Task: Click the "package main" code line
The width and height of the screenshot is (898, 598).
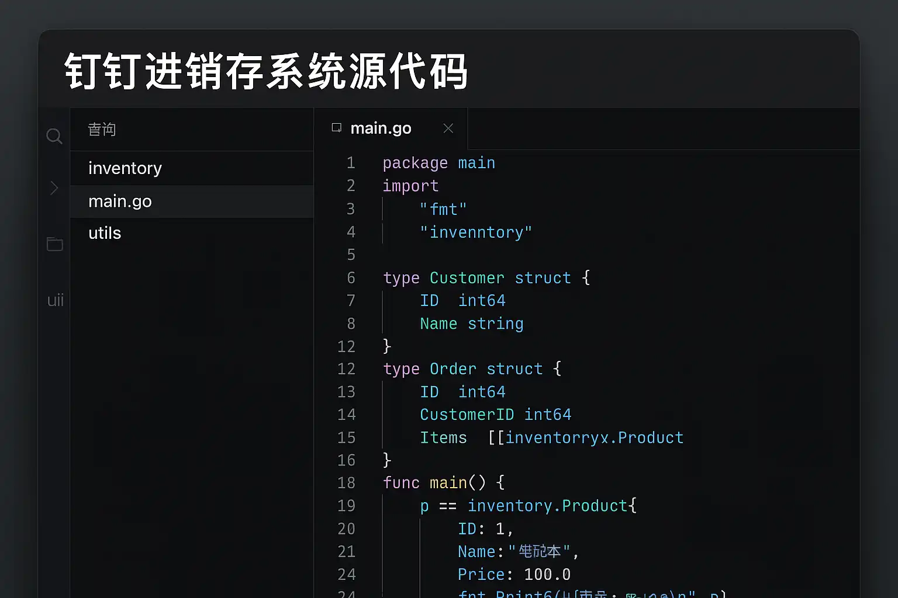Action: click(x=439, y=163)
